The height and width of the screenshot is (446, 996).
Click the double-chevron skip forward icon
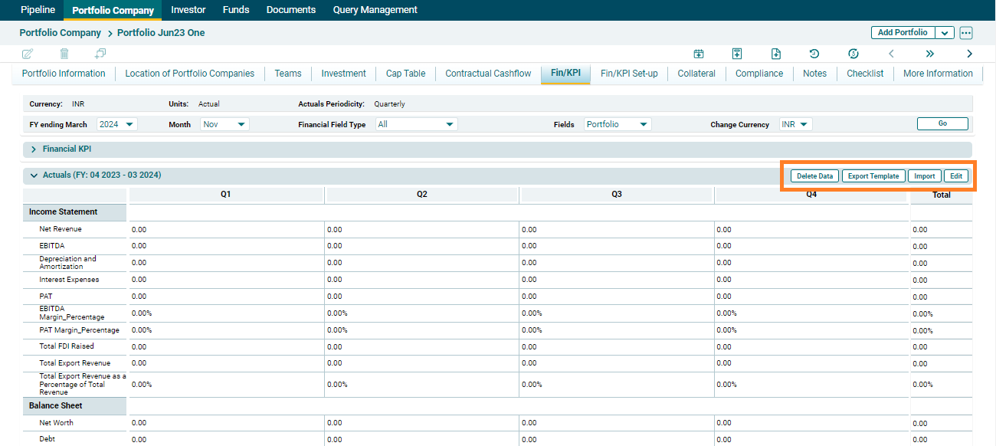coord(930,54)
